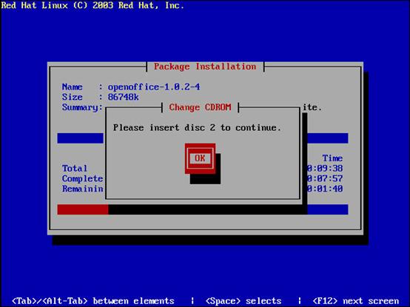Click the 'Remainin' row label
This screenshot has width=410, height=307.
(x=82, y=189)
